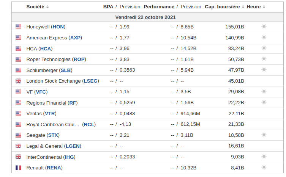Open the Ventas VTR ticker link
Viewport: 286px width, 177px height.
pyautogui.click(x=50, y=113)
